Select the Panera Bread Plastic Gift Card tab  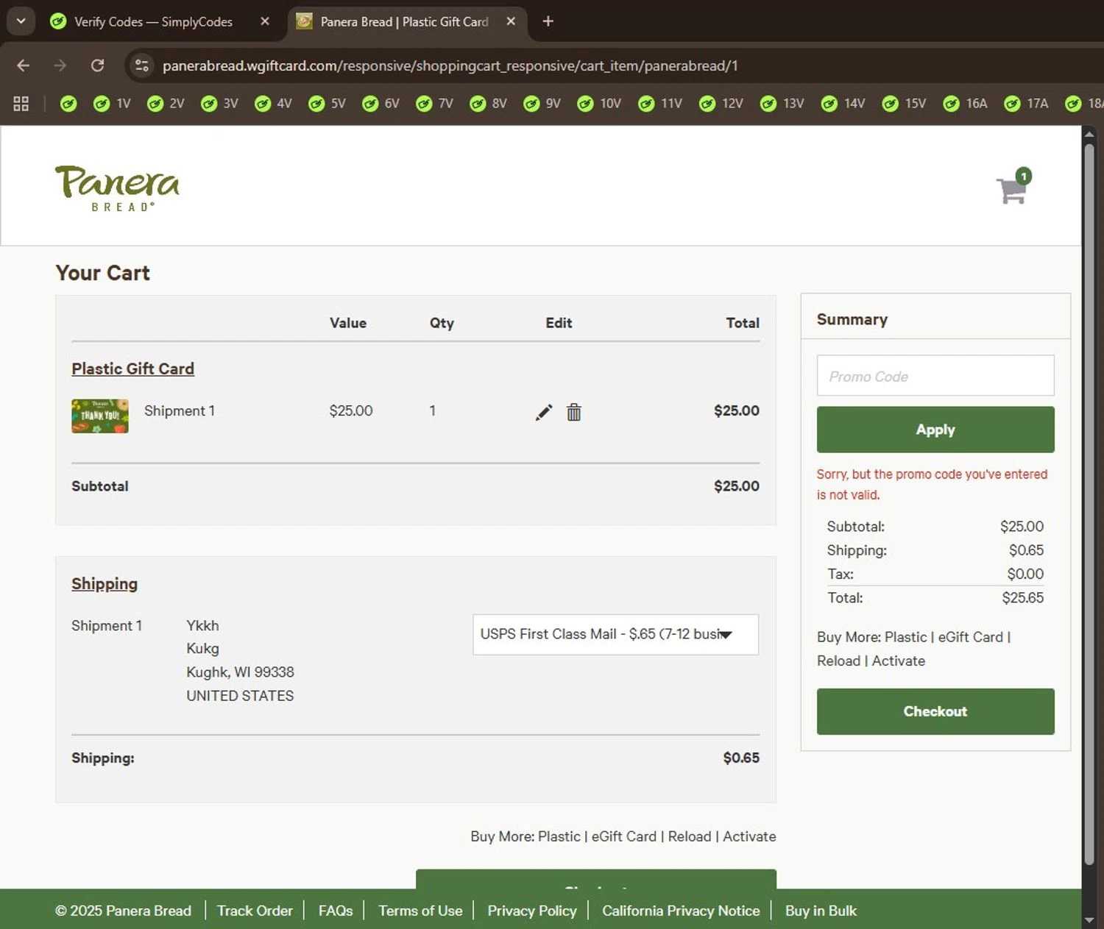403,22
